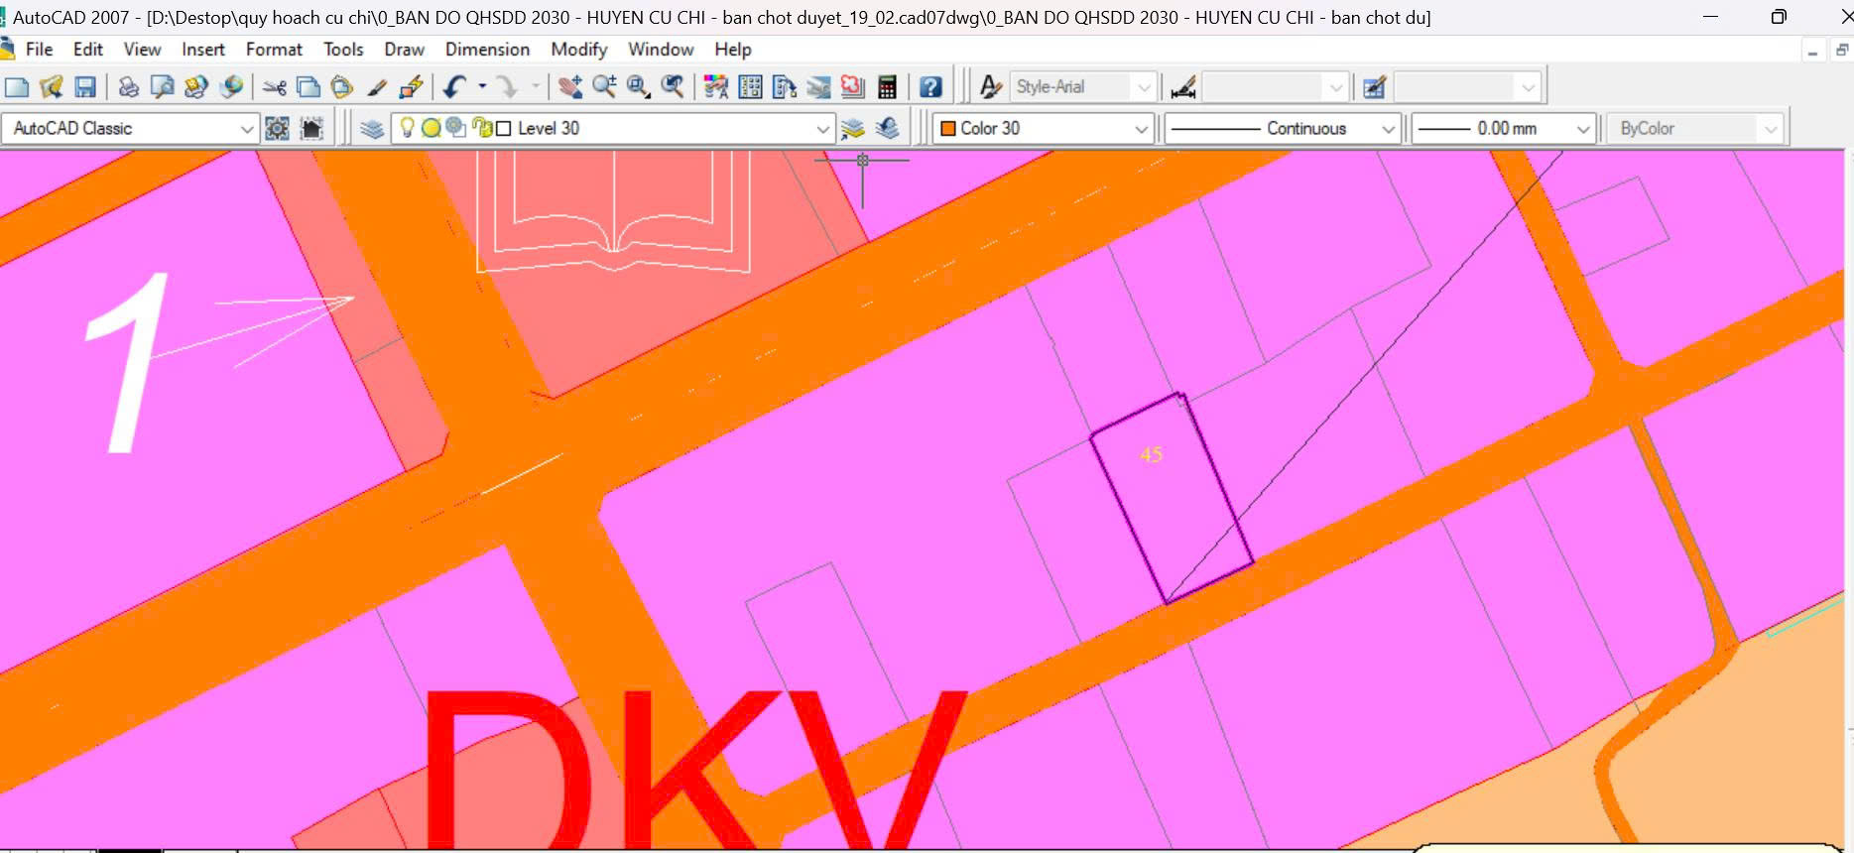Toggle freeze sun icon for Level 30
Viewport: 1854px width, 853px height.
(432, 128)
